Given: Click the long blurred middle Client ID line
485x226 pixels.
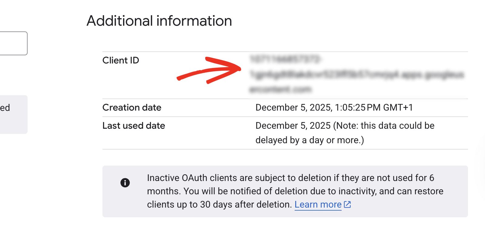Looking at the screenshot, I should click(356, 75).
